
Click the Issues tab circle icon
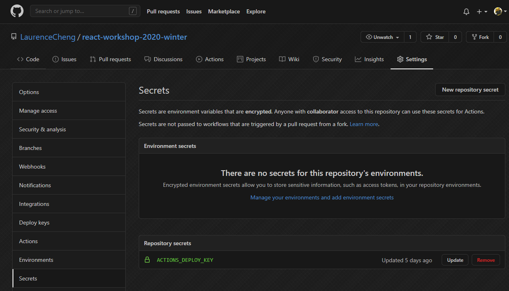tap(56, 59)
